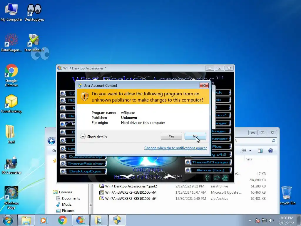
Task: Open volume speaker tray icon
Action: [x=271, y=220]
